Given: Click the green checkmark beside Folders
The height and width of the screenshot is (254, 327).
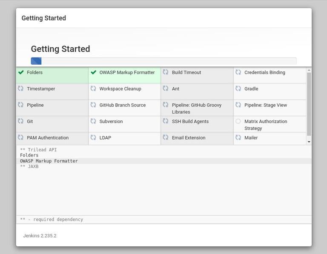Looking at the screenshot, I should pos(20,72).
